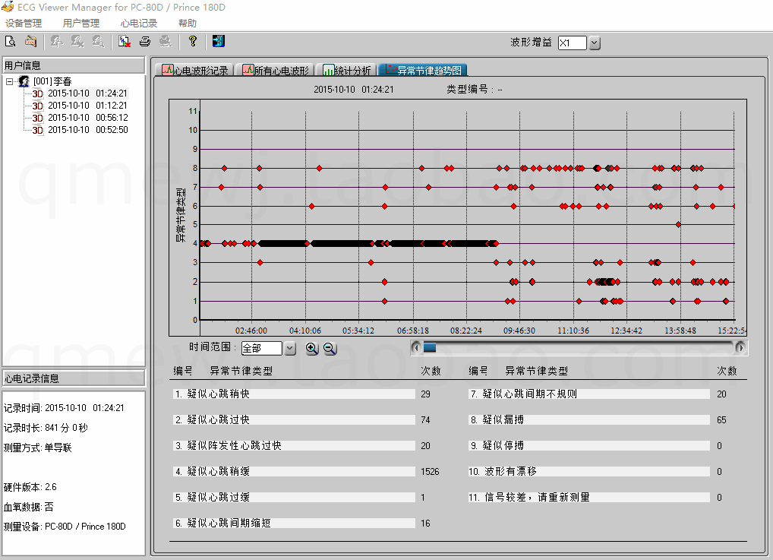The height and width of the screenshot is (560, 773).
Task: Select the [001]李春 user node
Action: (52, 81)
